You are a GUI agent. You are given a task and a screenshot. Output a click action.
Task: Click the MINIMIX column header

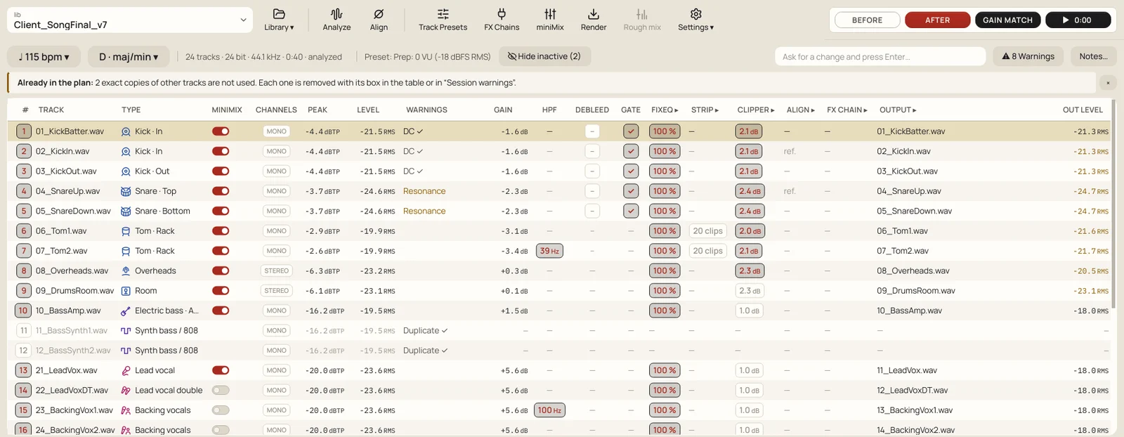[227, 110]
